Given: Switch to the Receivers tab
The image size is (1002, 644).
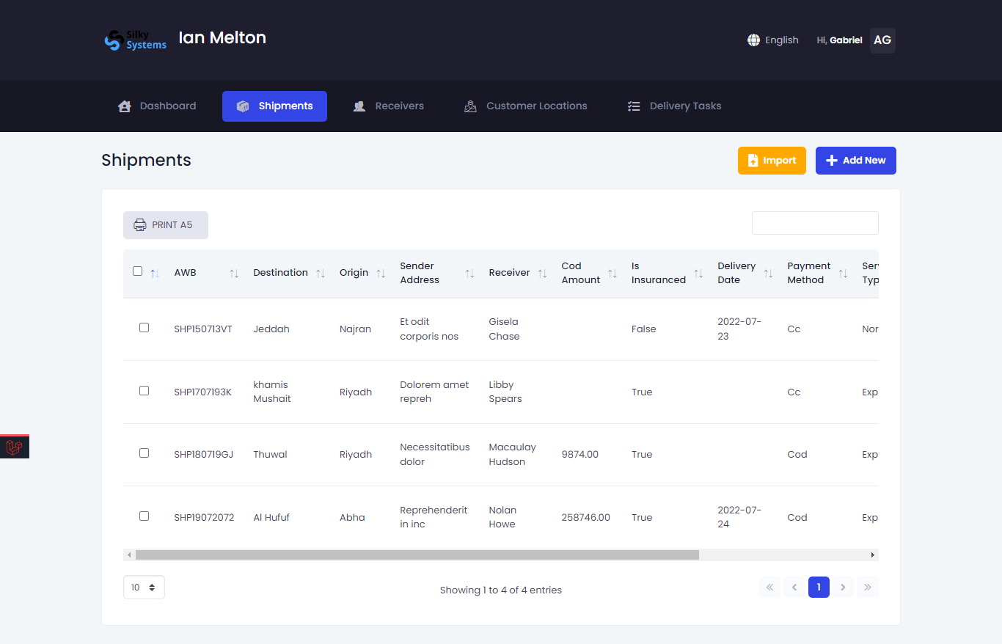Looking at the screenshot, I should tap(389, 106).
